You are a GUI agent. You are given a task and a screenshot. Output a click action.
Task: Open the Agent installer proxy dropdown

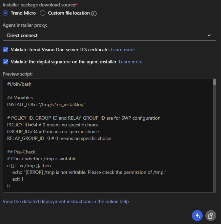pos(109,35)
